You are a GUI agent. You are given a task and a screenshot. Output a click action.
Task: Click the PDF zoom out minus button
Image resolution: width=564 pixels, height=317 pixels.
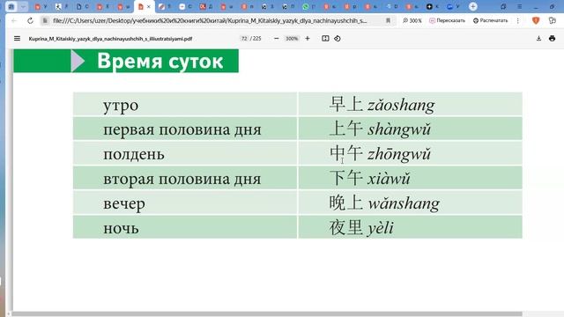tap(276, 39)
